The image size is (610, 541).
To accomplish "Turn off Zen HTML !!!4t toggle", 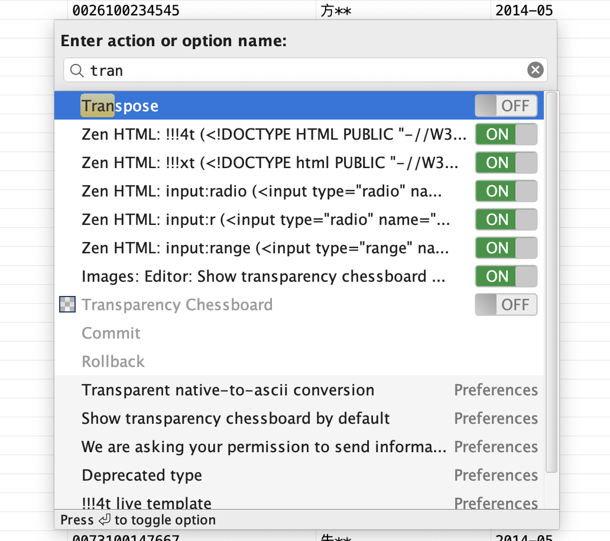I will (506, 134).
